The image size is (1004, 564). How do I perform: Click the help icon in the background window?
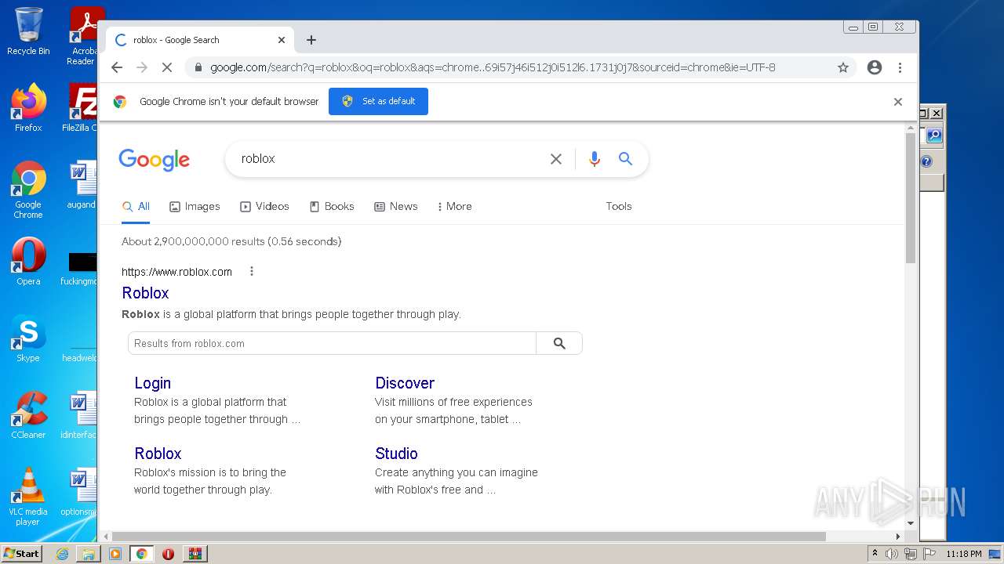tap(926, 161)
